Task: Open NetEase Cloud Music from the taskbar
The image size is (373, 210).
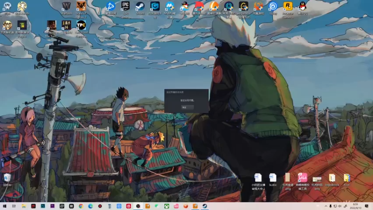Action: pyautogui.click(x=129, y=206)
